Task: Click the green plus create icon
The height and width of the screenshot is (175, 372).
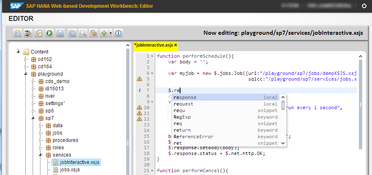Action: 104,33
